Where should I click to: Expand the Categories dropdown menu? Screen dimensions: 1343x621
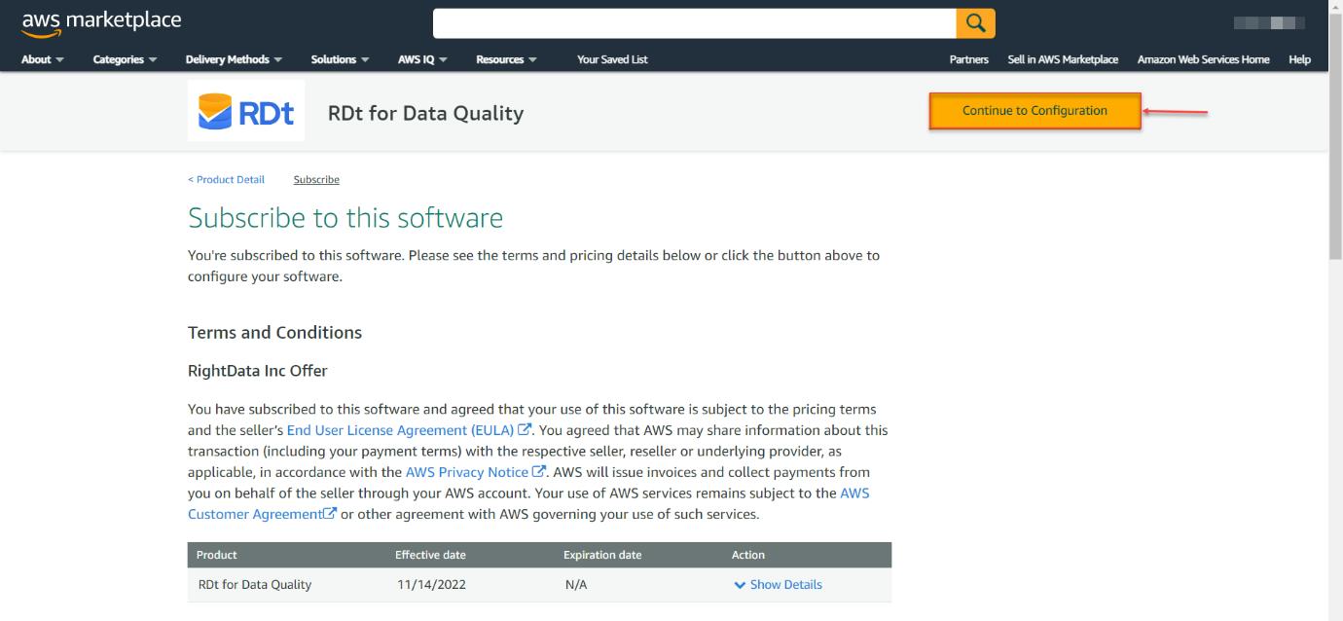click(125, 59)
